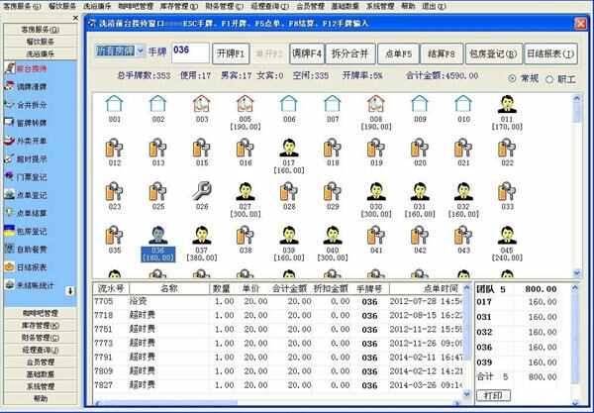Open the 点单登记 sidebar icon
Viewport: 594px width, 413px height.
pos(10,195)
